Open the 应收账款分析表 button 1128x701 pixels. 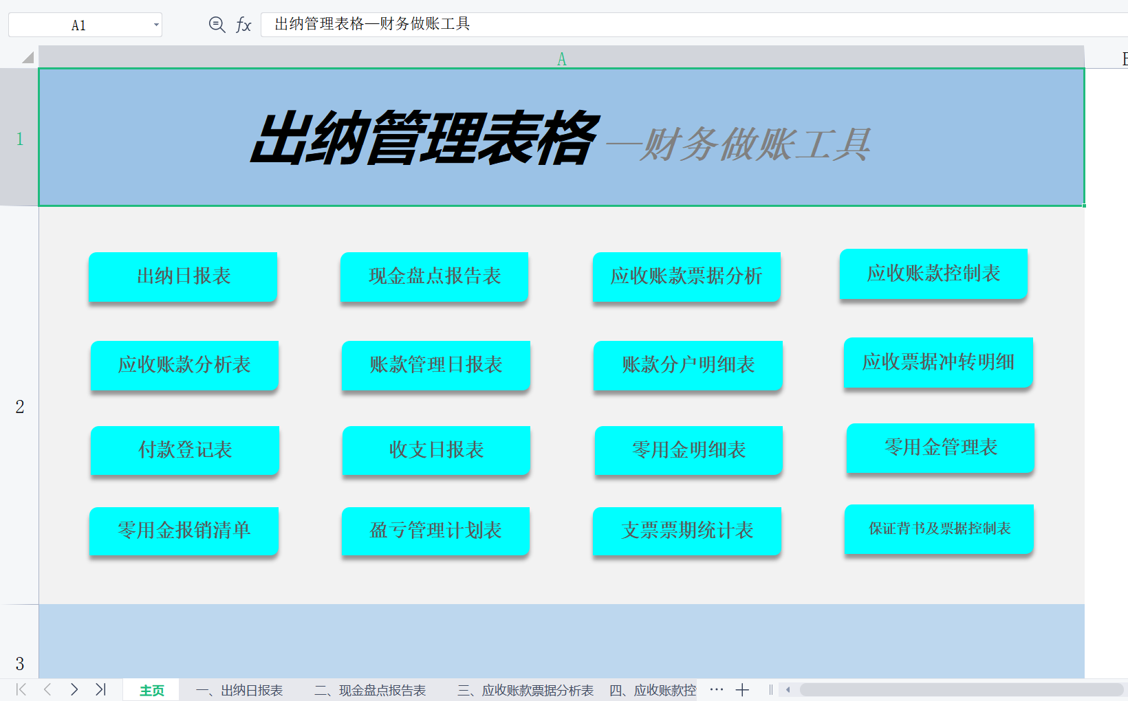184,365
